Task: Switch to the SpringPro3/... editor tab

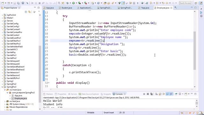Action: click(125, 8)
